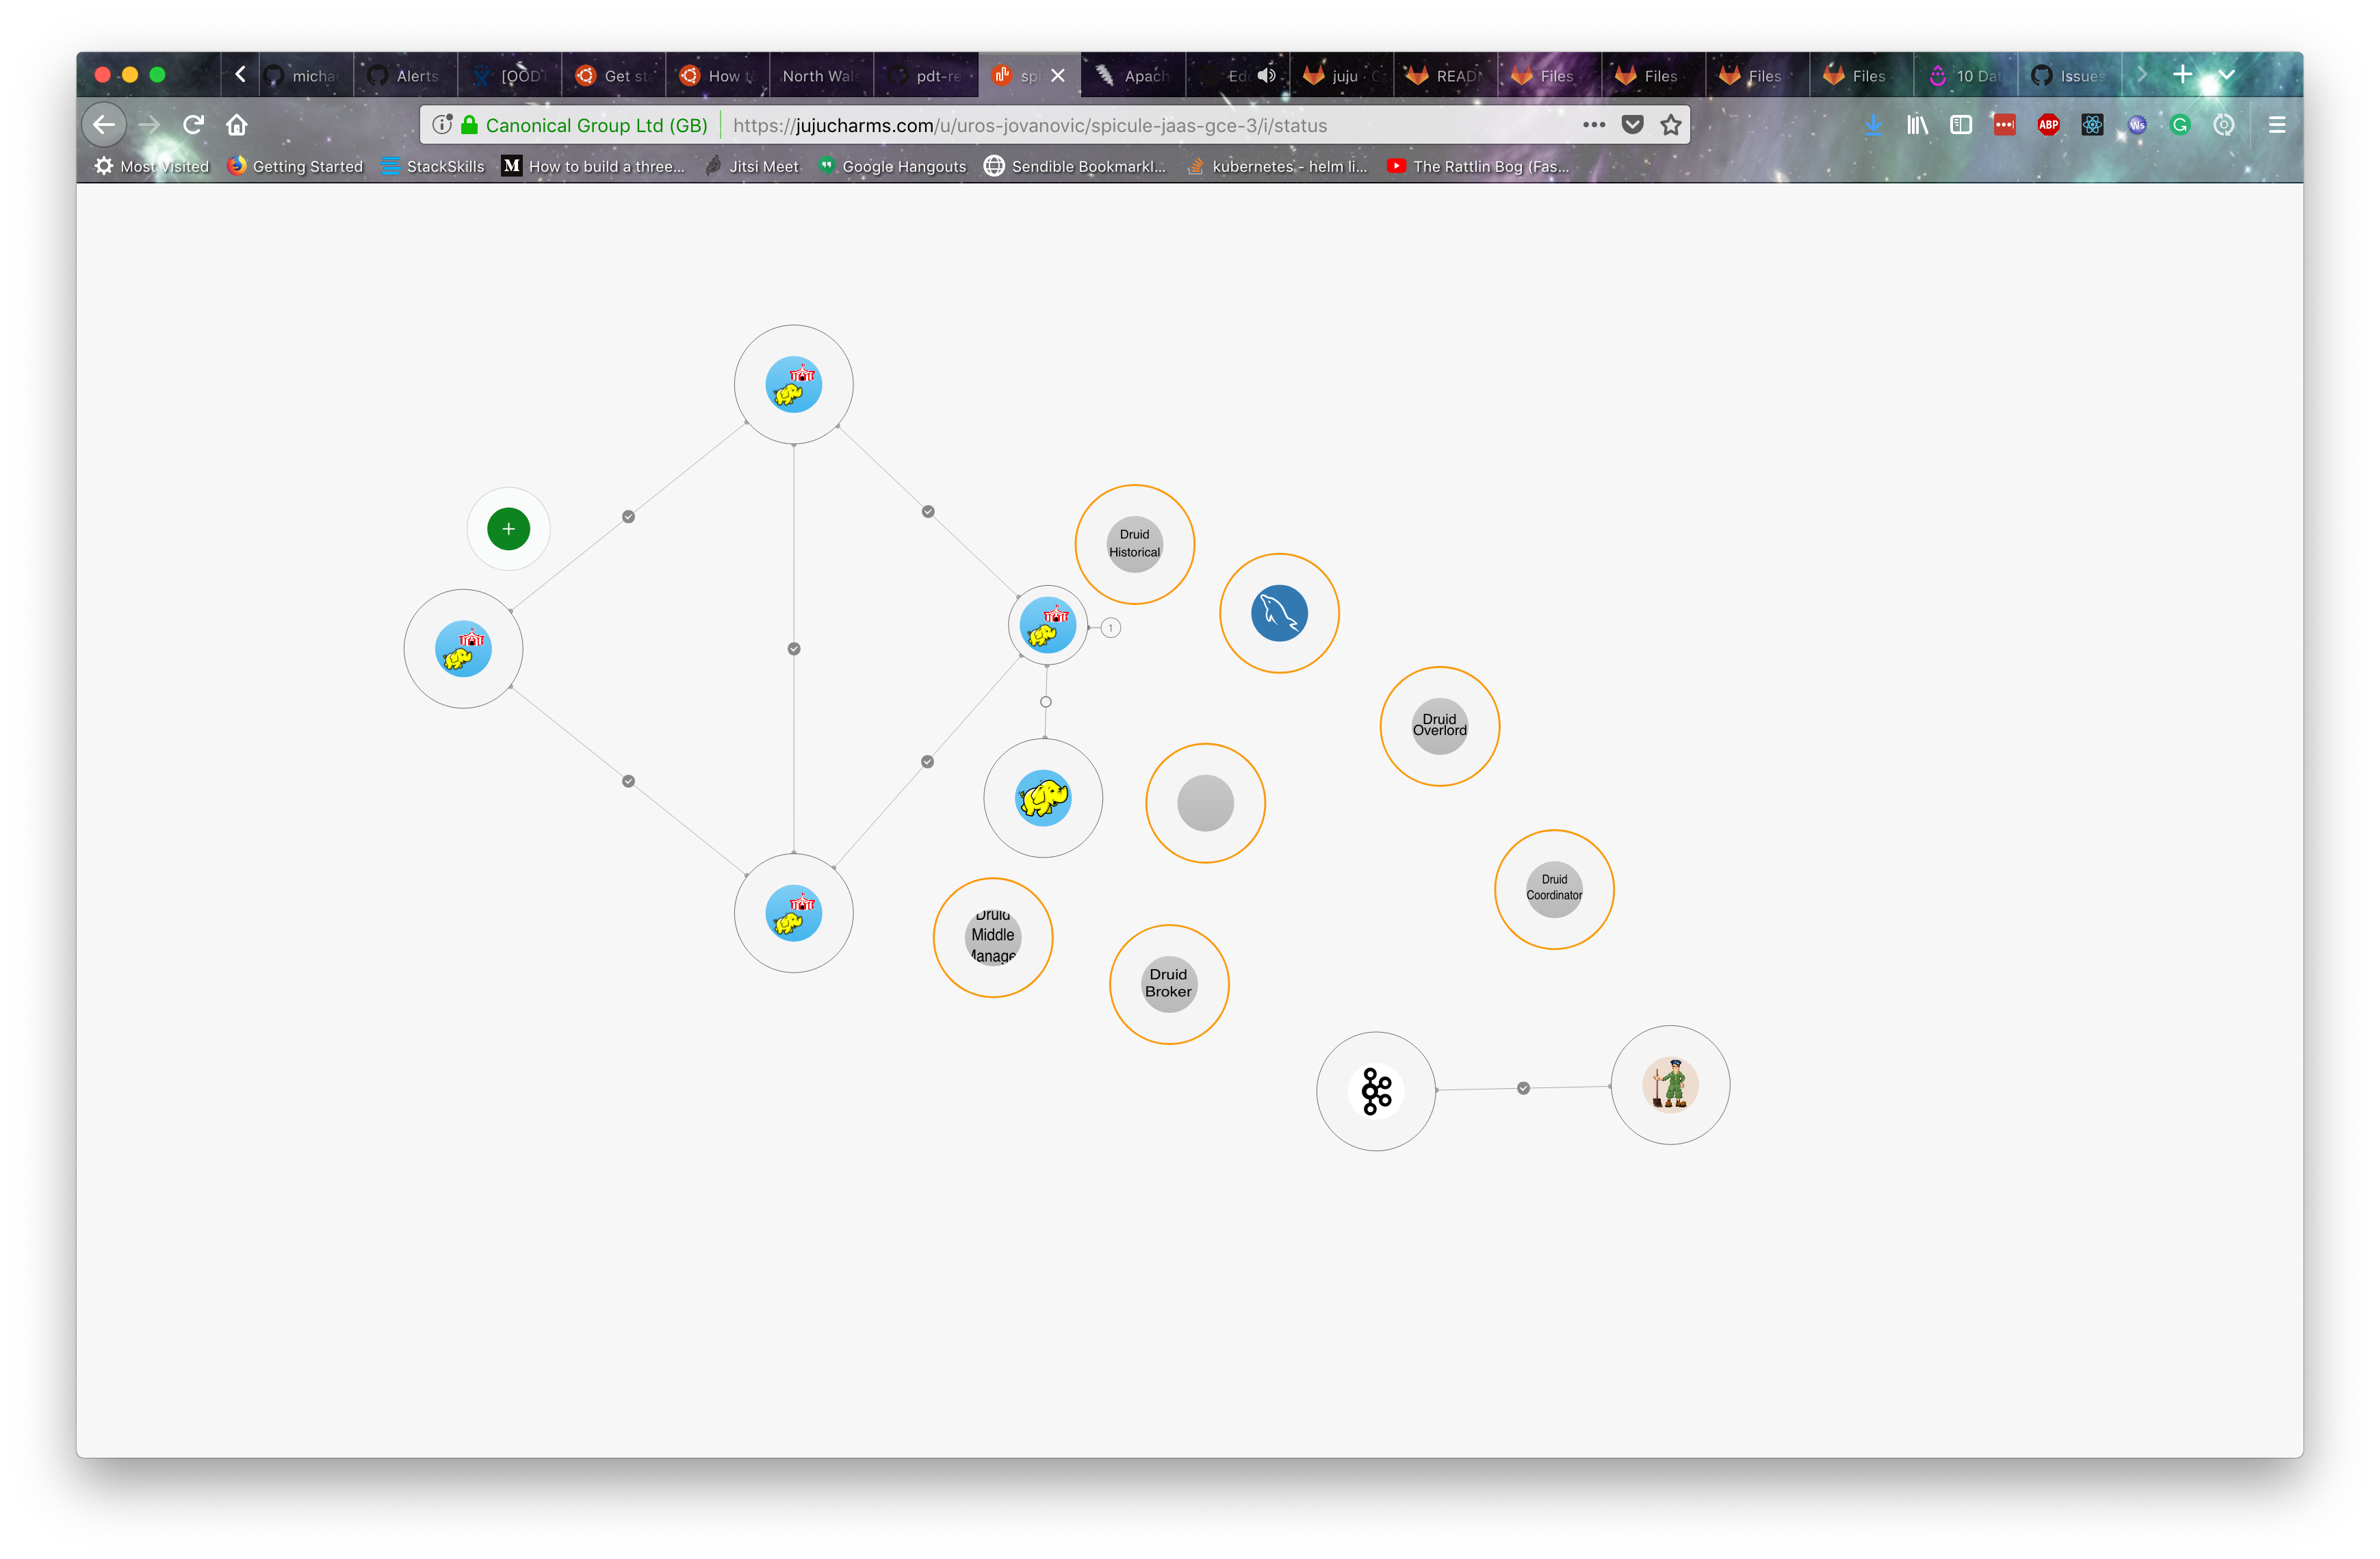List all tabs with the chevron dropdown
The height and width of the screenshot is (1559, 2380).
[x=2226, y=75]
